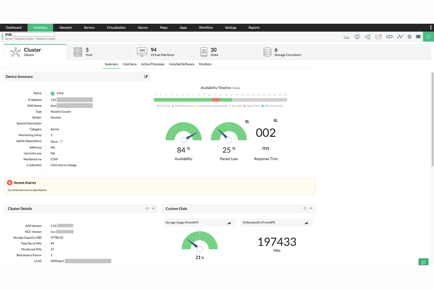Click the chart icon beside Storage Usage (PrismAPI)
434x289 pixels.
pos(228,223)
